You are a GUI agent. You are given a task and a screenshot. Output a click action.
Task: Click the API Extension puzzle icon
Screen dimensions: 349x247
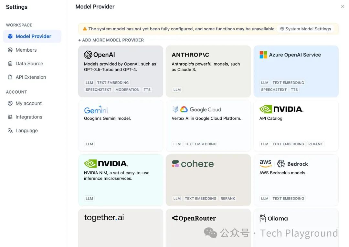[10, 77]
